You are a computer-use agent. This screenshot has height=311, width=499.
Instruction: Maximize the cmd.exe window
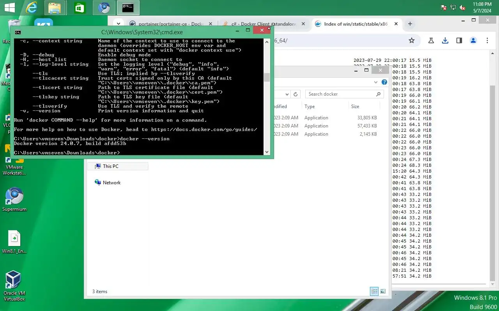[248, 30]
